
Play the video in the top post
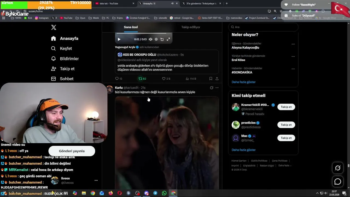pyautogui.click(x=119, y=39)
